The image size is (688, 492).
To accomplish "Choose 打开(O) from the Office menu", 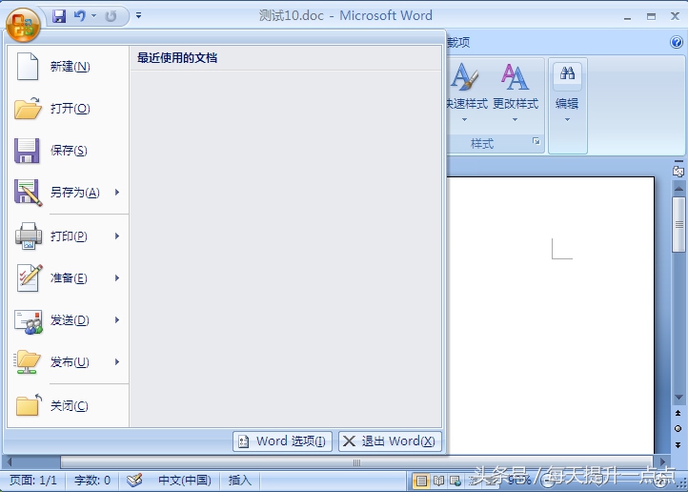I will coord(68,109).
